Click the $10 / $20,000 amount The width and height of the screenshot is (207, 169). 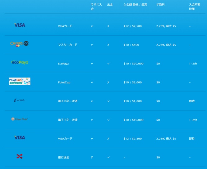133,64
